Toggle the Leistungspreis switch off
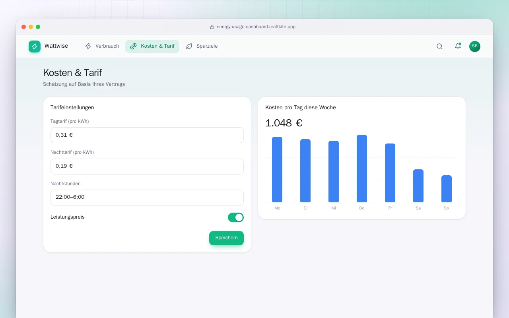This screenshot has width=509, height=318. [x=236, y=217]
